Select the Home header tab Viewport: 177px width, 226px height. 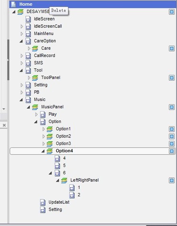click(x=93, y=4)
